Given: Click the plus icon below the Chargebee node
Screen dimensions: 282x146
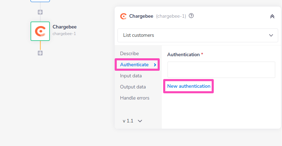Looking at the screenshot, I should pyautogui.click(x=40, y=53).
